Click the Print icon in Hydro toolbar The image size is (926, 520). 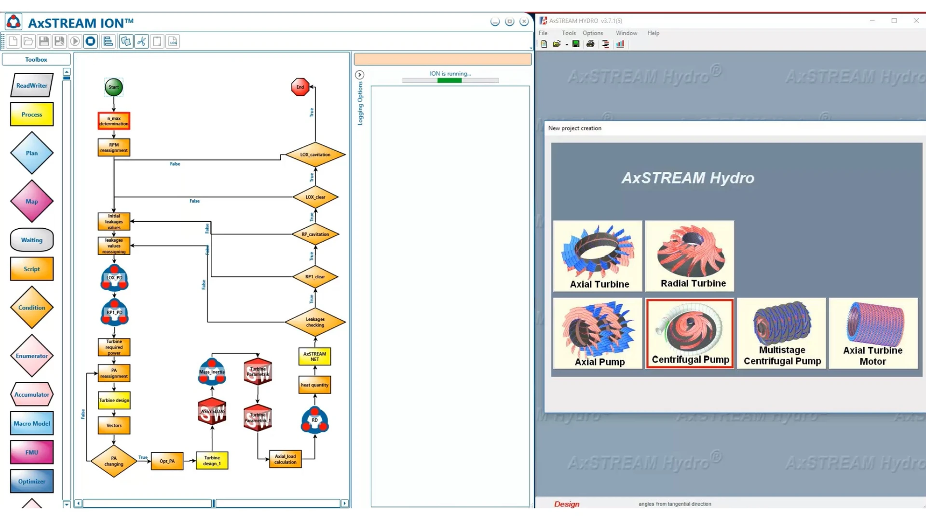590,44
